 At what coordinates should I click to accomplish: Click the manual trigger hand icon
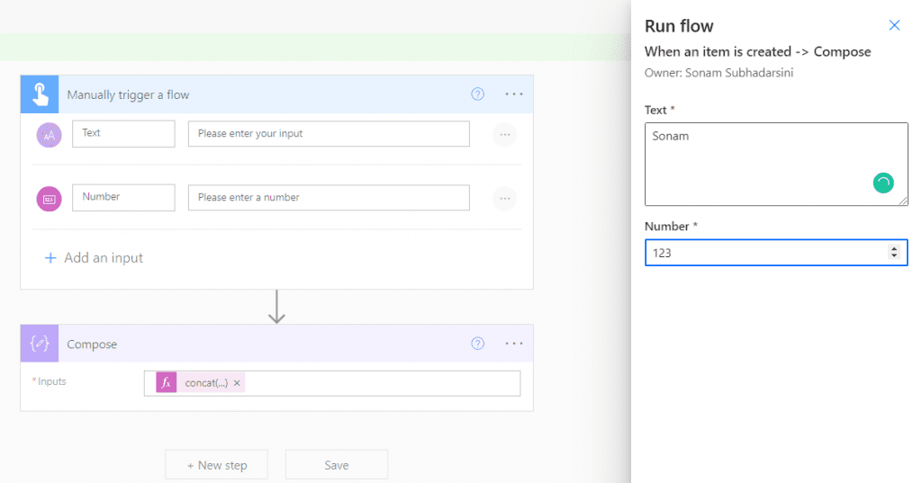(x=40, y=94)
